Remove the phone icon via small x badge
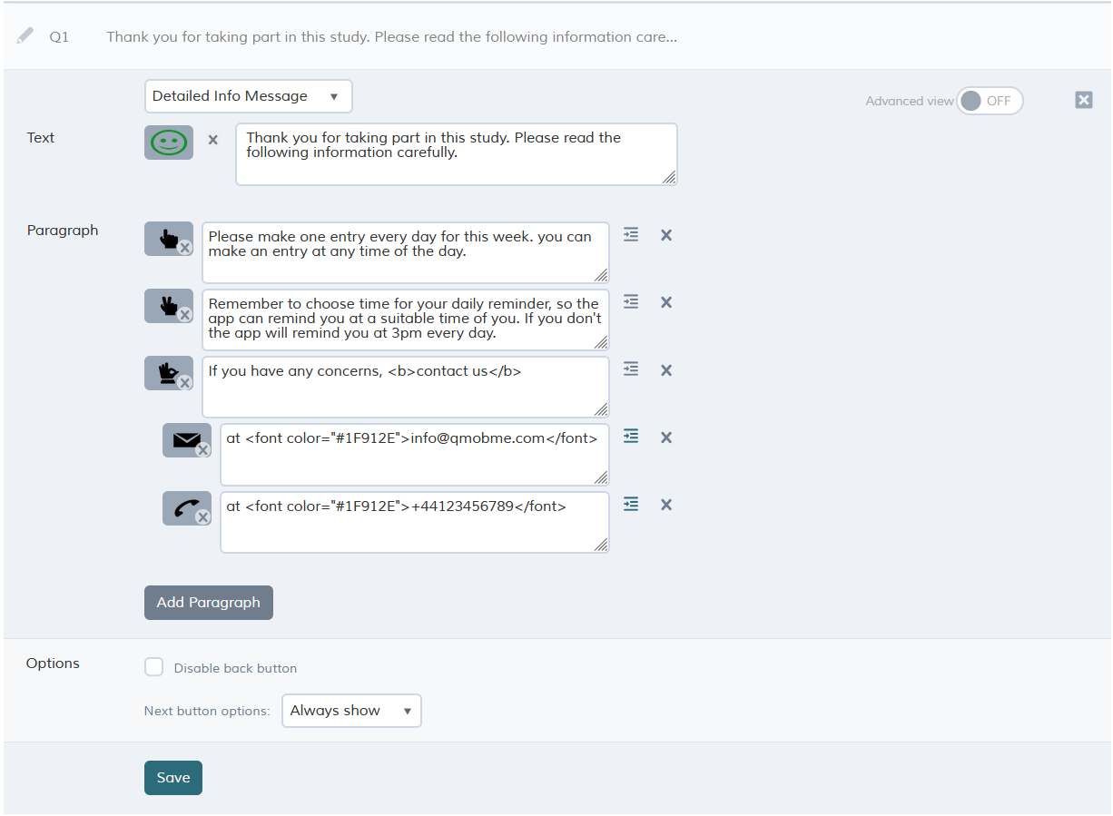 (203, 517)
